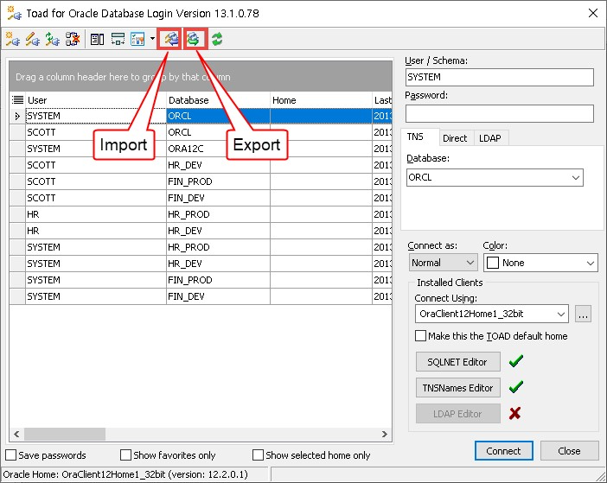
Task: Open the SQLNET Editor
Action: 457,361
